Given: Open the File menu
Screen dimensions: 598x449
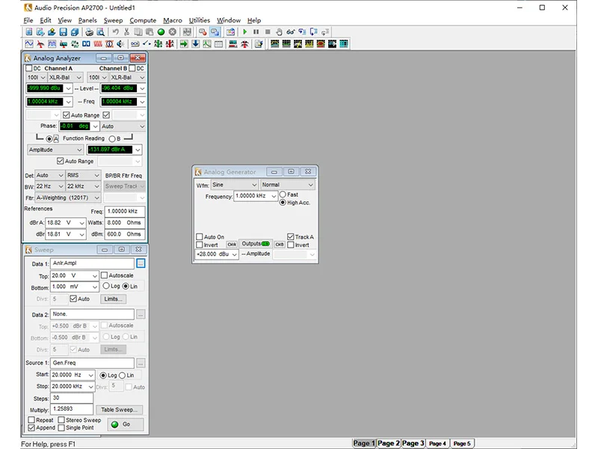Looking at the screenshot, I should [x=28, y=21].
